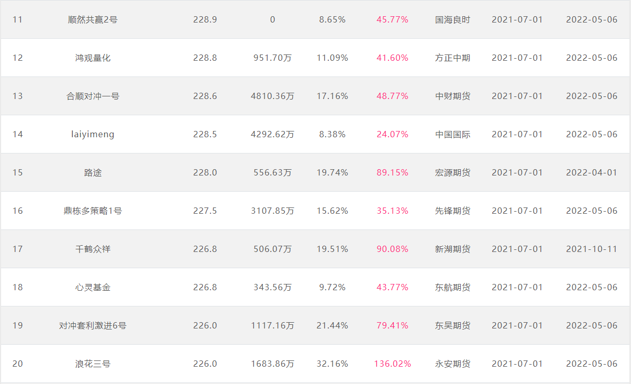Open the 千鹤众祥 account link
This screenshot has height=384, width=631.
click(93, 249)
